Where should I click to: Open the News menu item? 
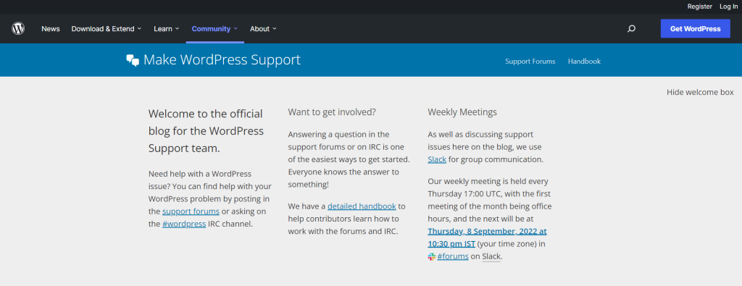tap(51, 29)
